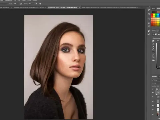Screen dimensions: 160x120
Task: Switch to the JPG document tab
Action: (29, 7)
